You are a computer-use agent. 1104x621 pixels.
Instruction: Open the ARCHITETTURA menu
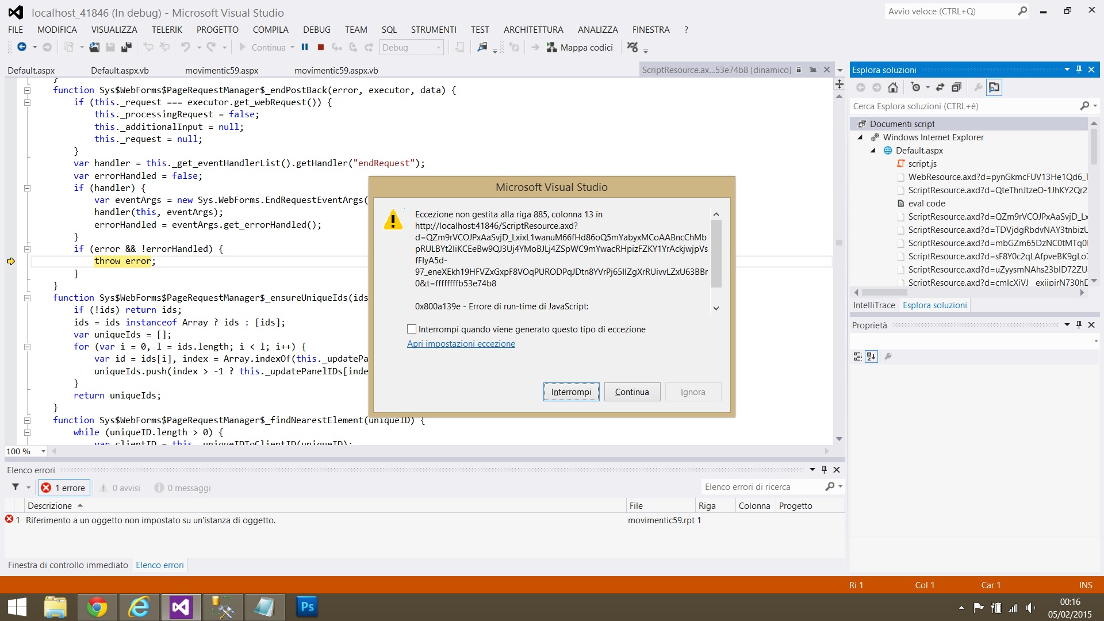pos(534,29)
